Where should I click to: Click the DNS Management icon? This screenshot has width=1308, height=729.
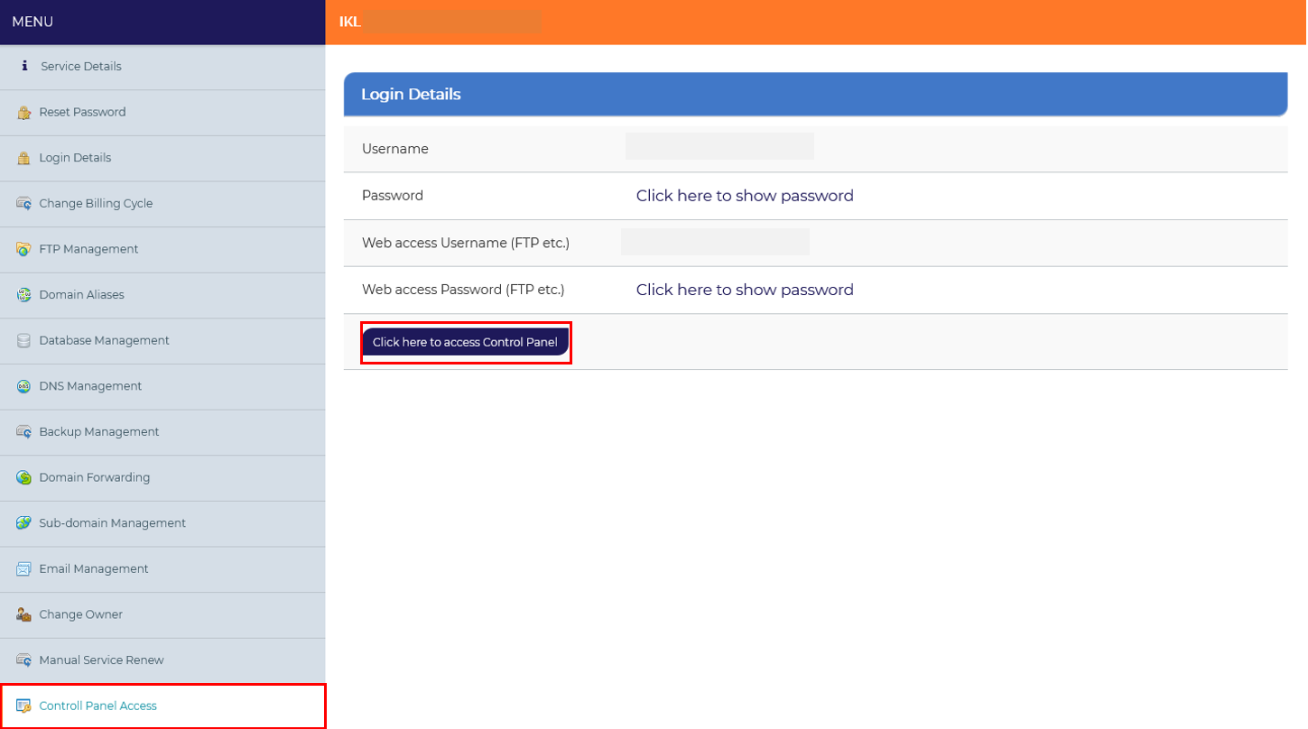point(23,386)
